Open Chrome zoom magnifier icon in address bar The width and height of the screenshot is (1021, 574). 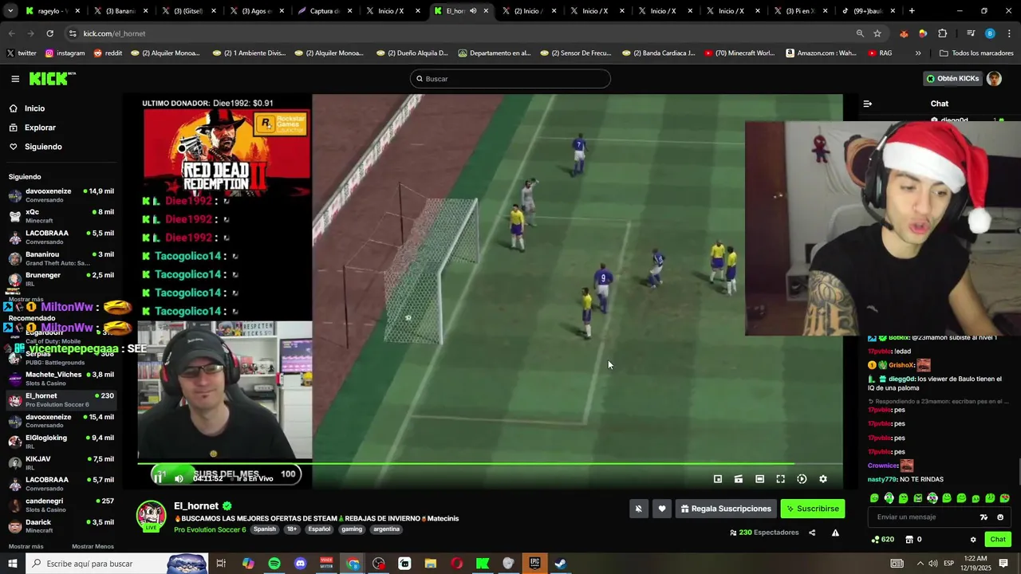point(860,33)
